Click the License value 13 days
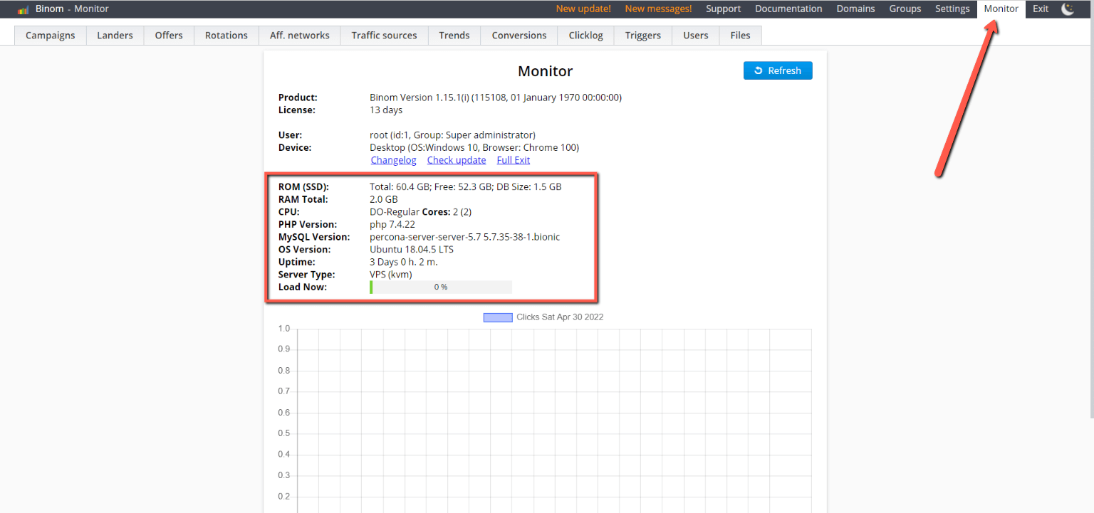The height and width of the screenshot is (513, 1094). click(x=386, y=110)
